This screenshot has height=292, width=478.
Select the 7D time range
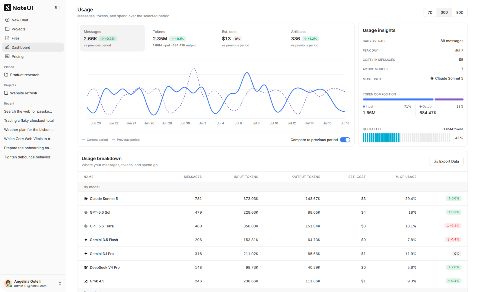tap(430, 12)
